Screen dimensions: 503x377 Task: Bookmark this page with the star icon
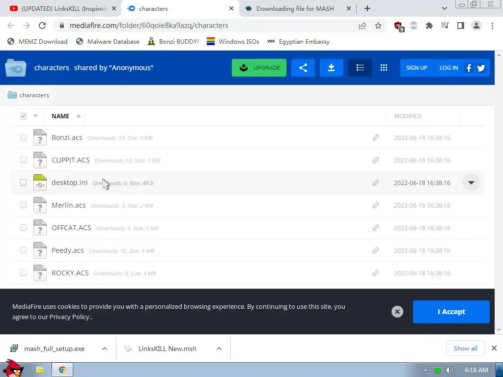[x=378, y=26]
